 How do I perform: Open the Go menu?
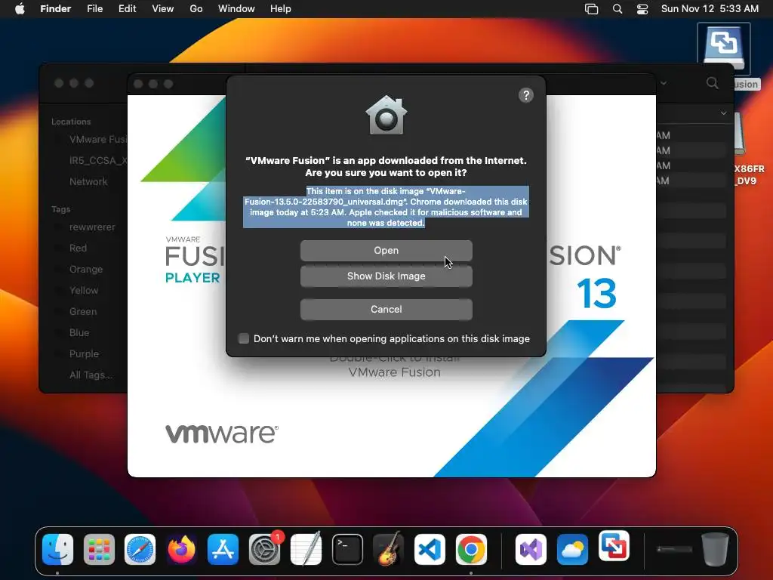(x=196, y=9)
